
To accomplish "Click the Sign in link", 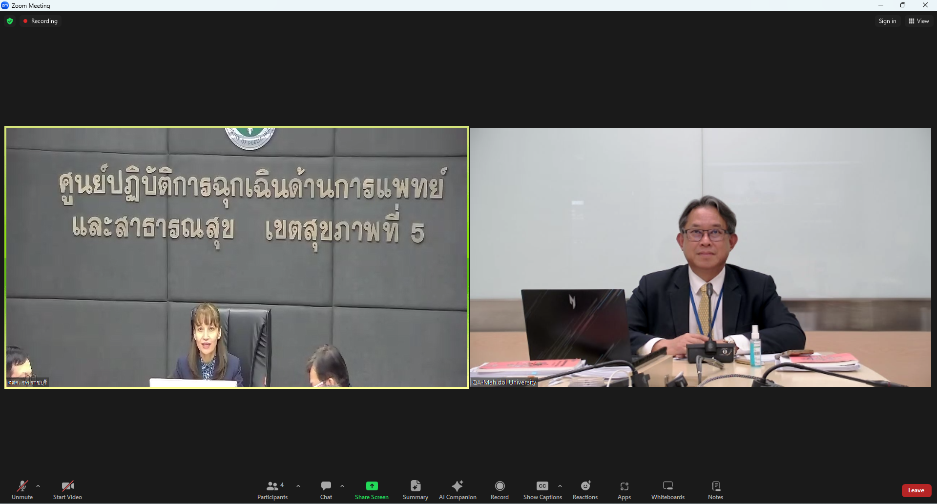I will [x=887, y=21].
